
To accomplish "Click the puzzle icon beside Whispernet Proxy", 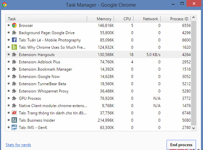I will pyautogui.click(x=14, y=91).
